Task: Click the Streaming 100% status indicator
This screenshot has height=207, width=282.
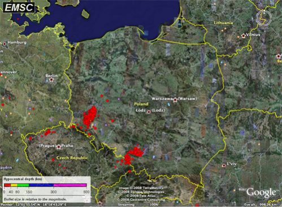Action: 138,205
